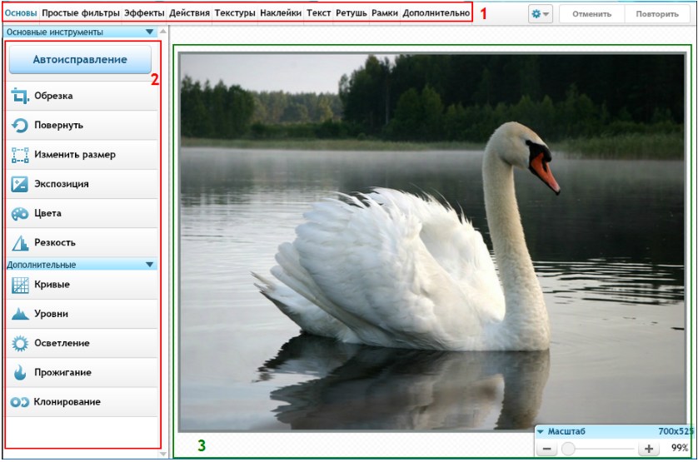
Task: Click the zoom slider handle
Action: [567, 449]
